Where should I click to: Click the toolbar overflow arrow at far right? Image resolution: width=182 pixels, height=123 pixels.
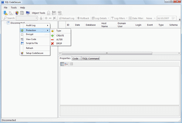[x=180, y=19]
